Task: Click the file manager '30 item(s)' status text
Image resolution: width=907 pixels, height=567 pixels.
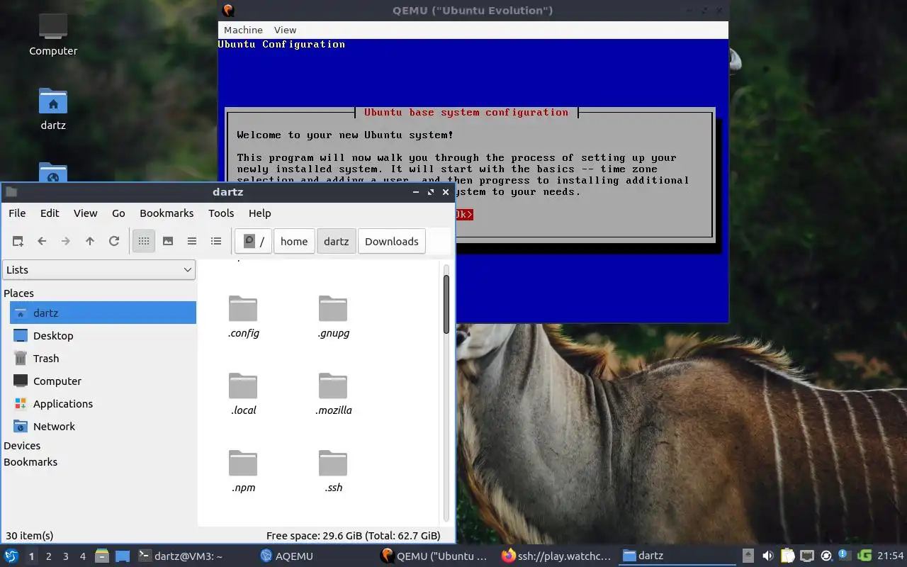Action: click(x=29, y=536)
